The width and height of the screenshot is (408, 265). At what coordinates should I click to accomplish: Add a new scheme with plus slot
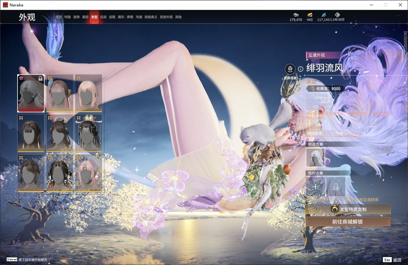pos(315,186)
